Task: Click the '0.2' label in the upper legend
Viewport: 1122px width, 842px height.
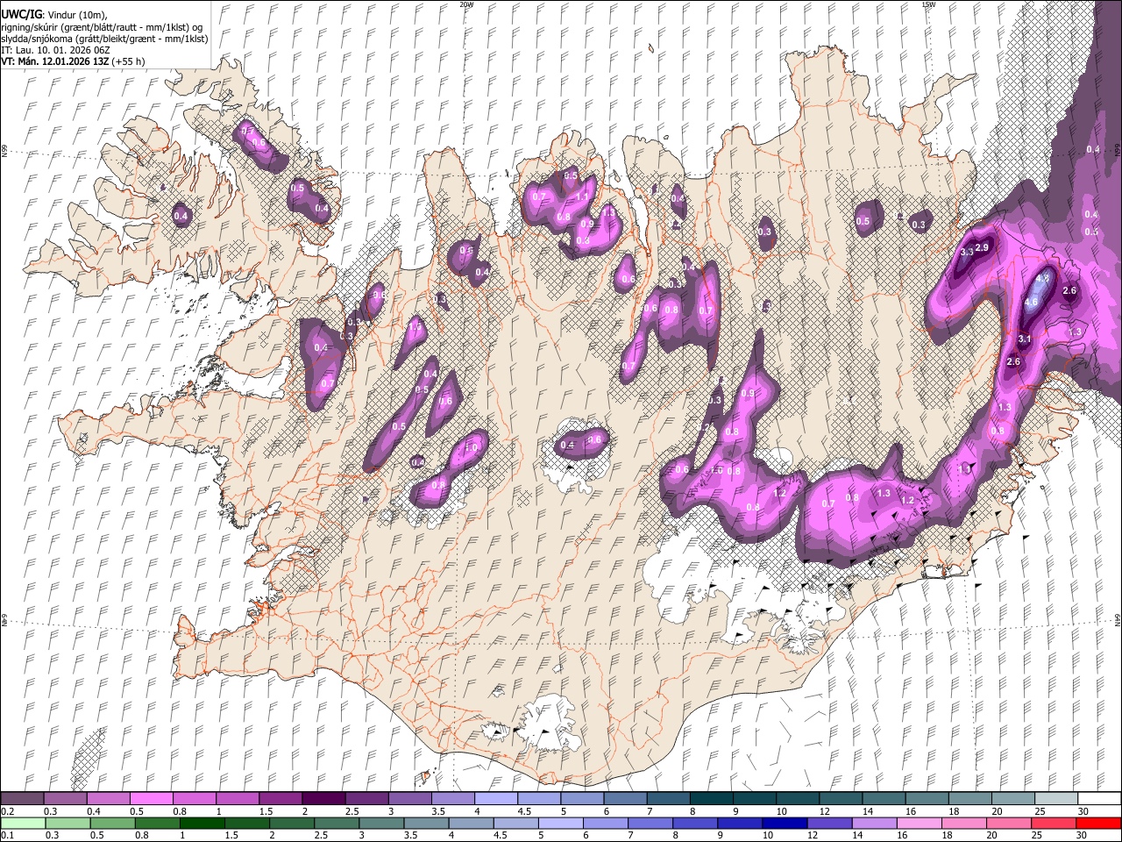Action: coord(7,811)
